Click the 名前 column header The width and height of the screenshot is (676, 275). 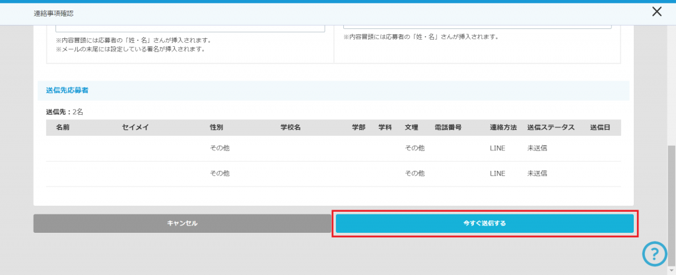[63, 127]
